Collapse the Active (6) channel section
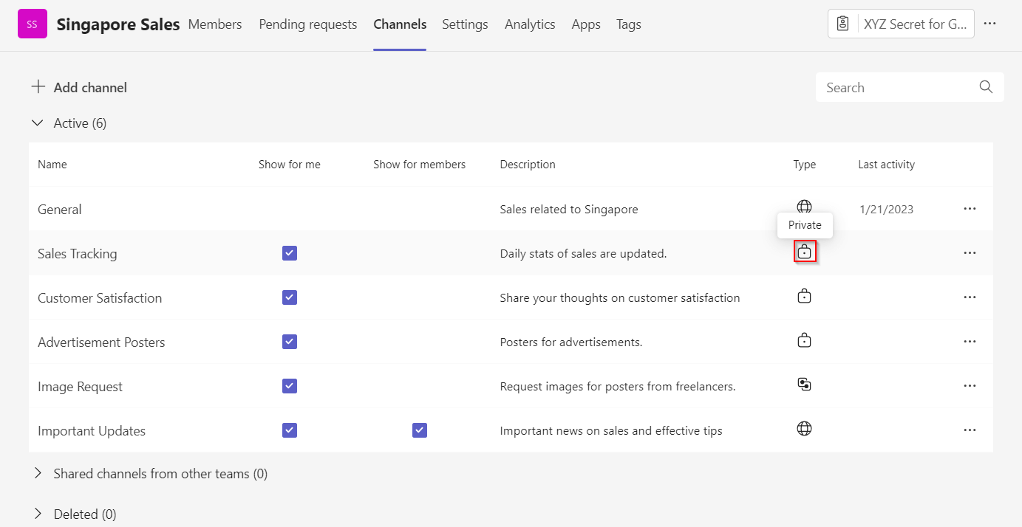 point(38,123)
